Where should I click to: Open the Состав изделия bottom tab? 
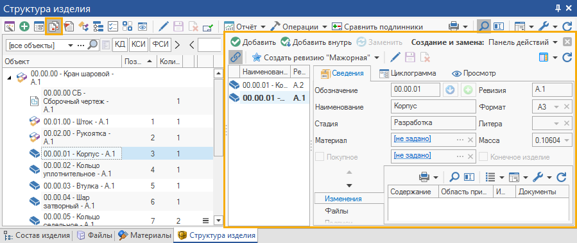(x=37, y=235)
